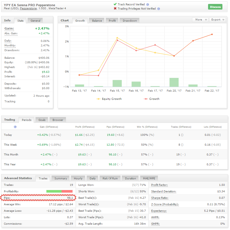
Task: Click the Average Win value 17.12 pips
Action: point(56,204)
